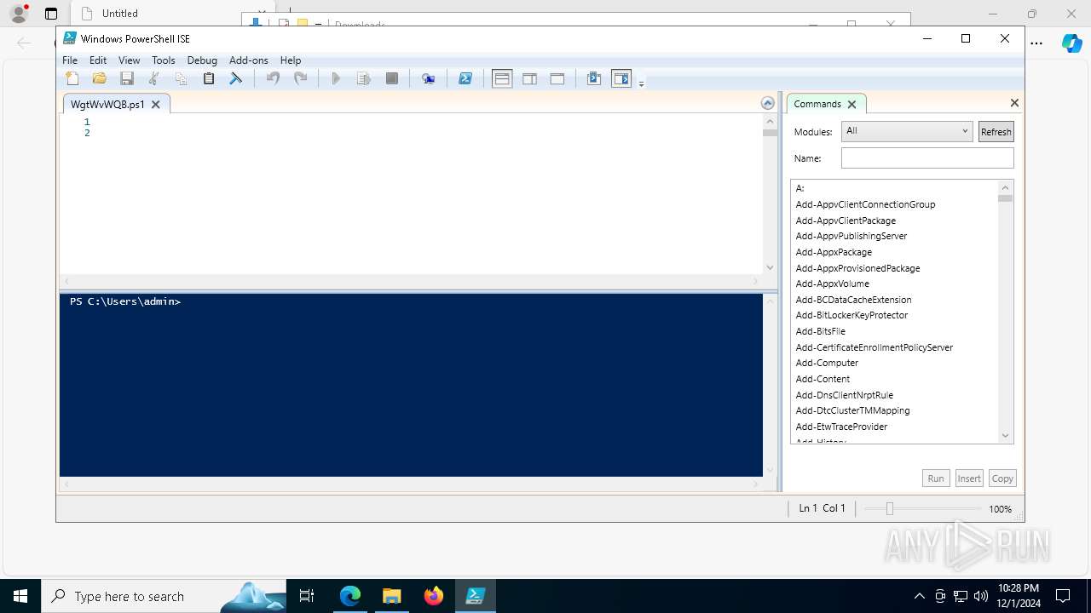This screenshot has height=613, width=1091.
Task: Undo the last edit in toolbar
Action: 273,78
